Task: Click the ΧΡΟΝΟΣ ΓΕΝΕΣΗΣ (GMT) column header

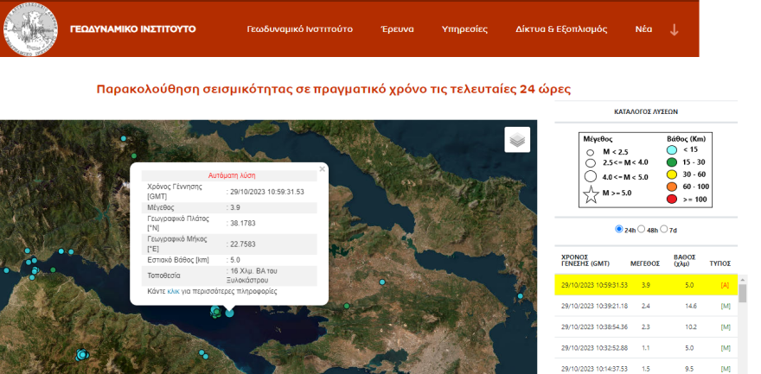Action: (585, 260)
